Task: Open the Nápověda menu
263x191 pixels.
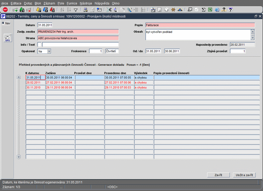Action: 102,3
